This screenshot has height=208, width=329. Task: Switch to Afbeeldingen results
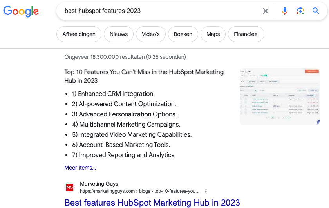pos(79,34)
